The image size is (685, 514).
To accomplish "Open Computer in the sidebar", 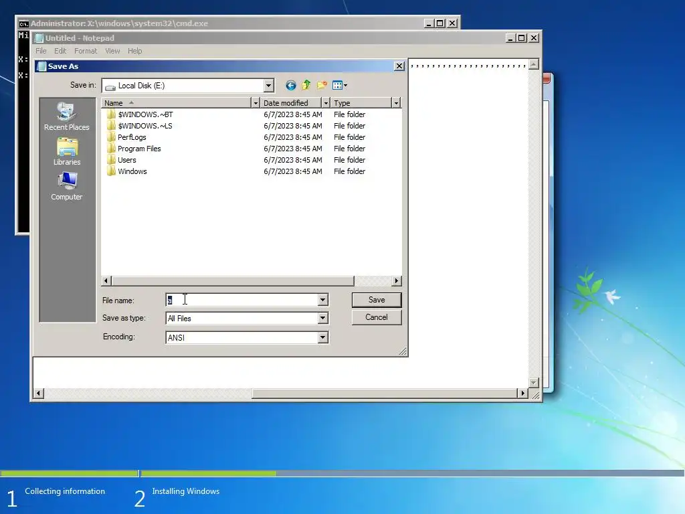I will tap(67, 186).
